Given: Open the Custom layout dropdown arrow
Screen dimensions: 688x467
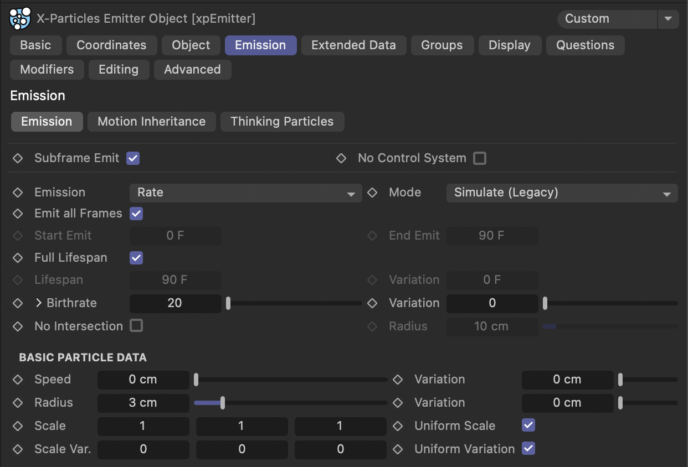Looking at the screenshot, I should (x=668, y=19).
